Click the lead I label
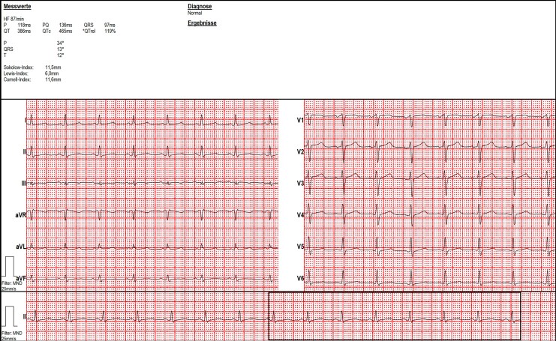Screen dimensions: 556x341 click(26, 121)
